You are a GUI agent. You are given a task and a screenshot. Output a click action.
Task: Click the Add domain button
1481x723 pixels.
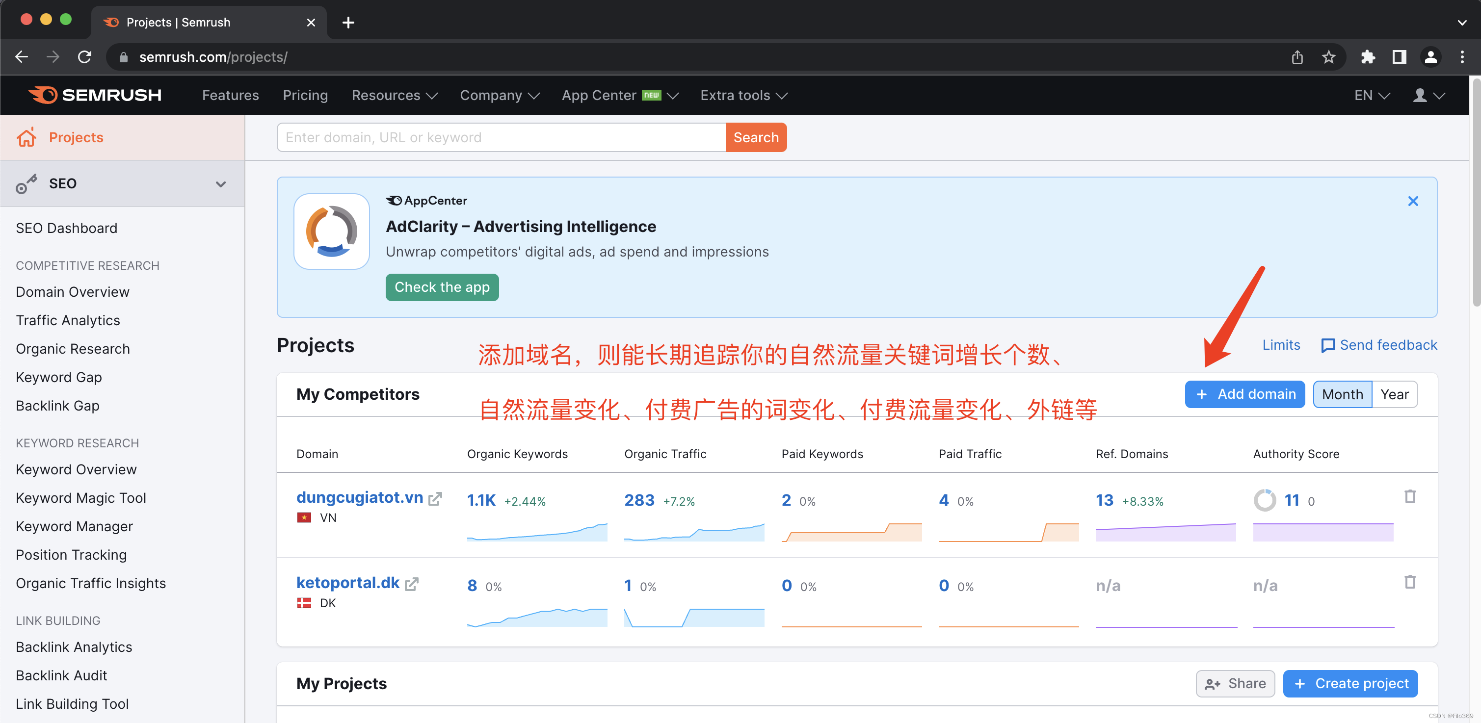(x=1244, y=394)
